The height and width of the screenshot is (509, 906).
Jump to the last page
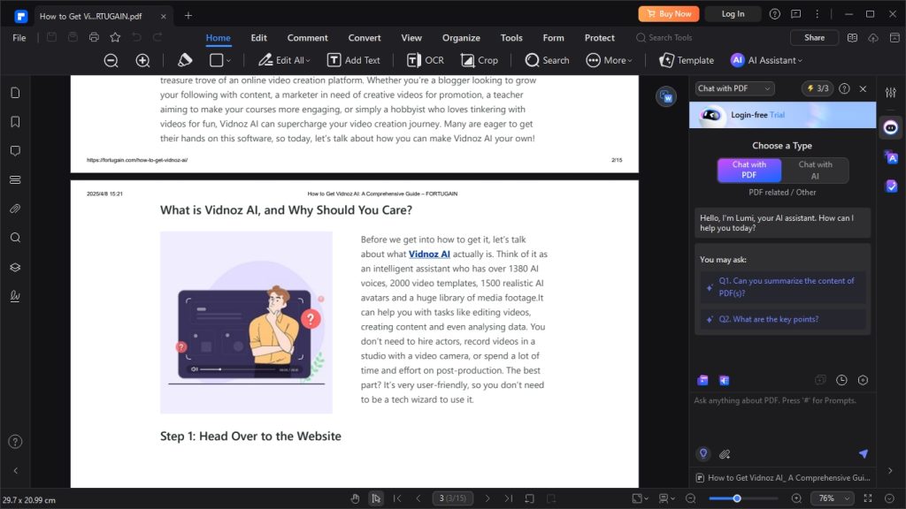coord(508,498)
